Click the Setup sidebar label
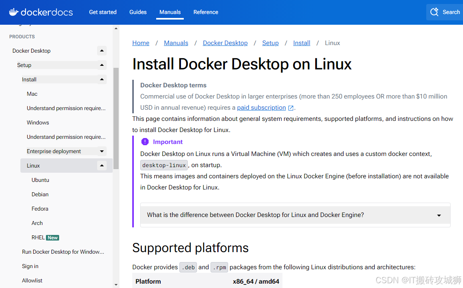 (24, 65)
